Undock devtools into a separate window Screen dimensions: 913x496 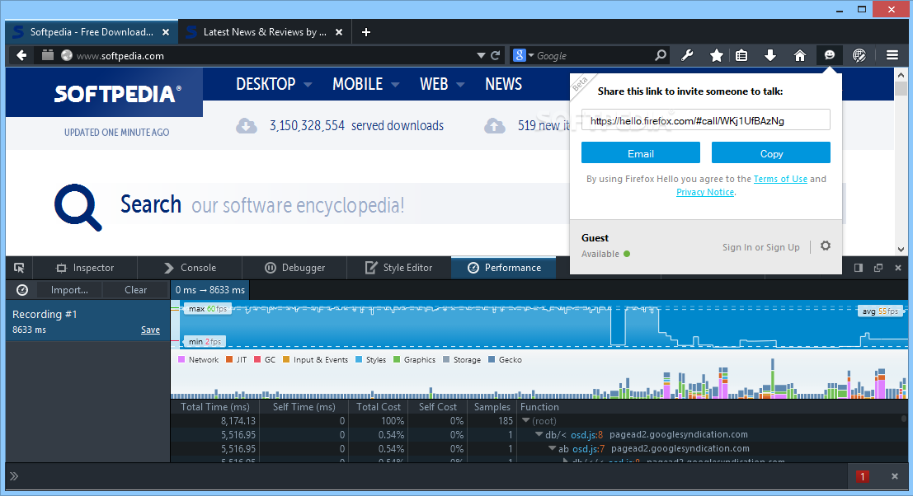click(878, 268)
